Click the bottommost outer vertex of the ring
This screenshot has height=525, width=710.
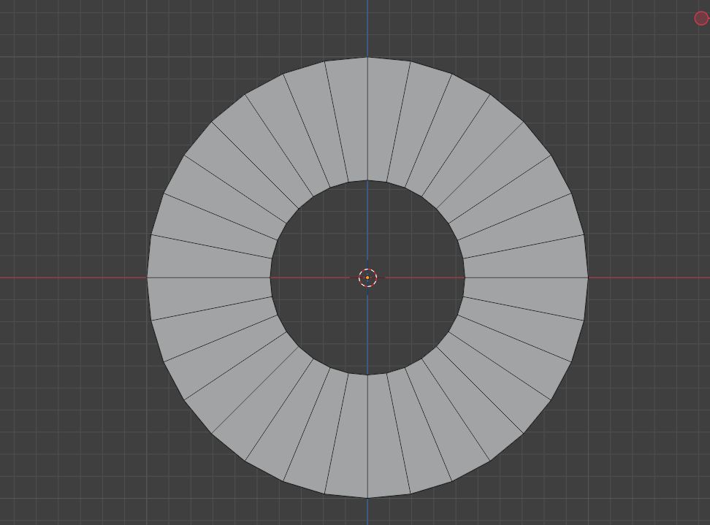click(x=367, y=498)
